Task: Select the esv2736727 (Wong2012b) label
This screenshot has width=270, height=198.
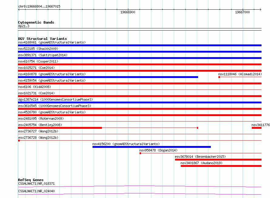Action: point(38,131)
